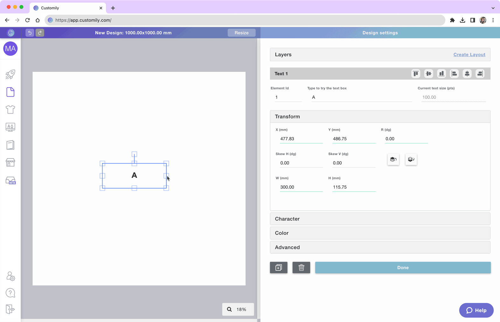Align Text 1 to the left edge

coord(454,74)
